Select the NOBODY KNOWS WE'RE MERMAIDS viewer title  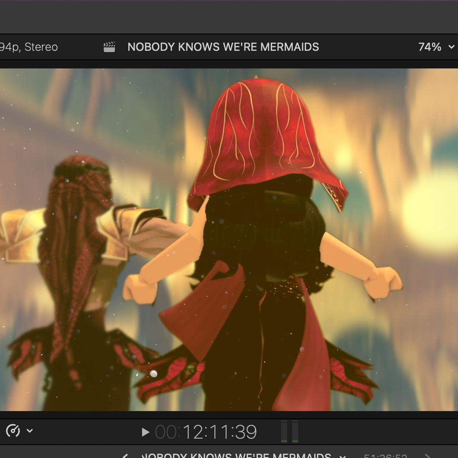click(223, 47)
